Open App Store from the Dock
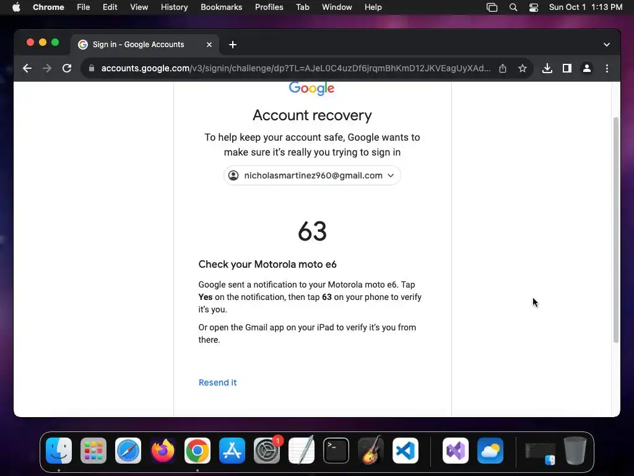Image resolution: width=634 pixels, height=476 pixels. (232, 451)
